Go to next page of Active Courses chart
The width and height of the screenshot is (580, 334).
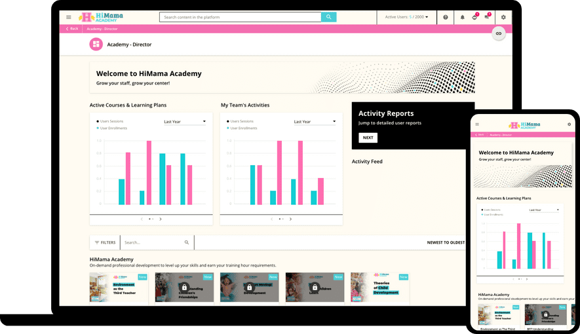[x=161, y=219]
